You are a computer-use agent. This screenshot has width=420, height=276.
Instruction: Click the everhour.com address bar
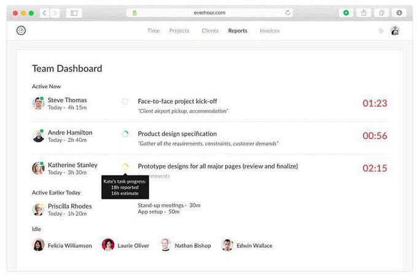[210, 12]
